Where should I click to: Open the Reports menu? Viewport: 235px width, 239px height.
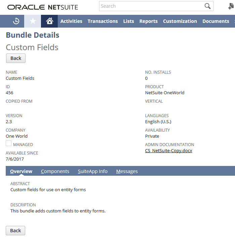148,21
